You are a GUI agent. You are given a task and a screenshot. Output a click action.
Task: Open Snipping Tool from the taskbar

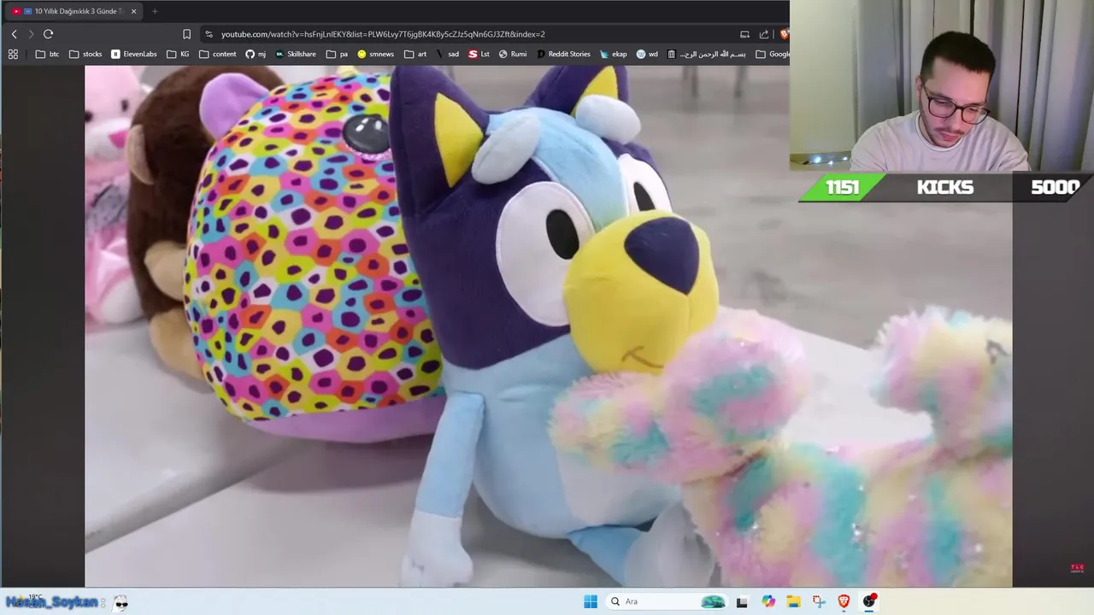pos(819,601)
